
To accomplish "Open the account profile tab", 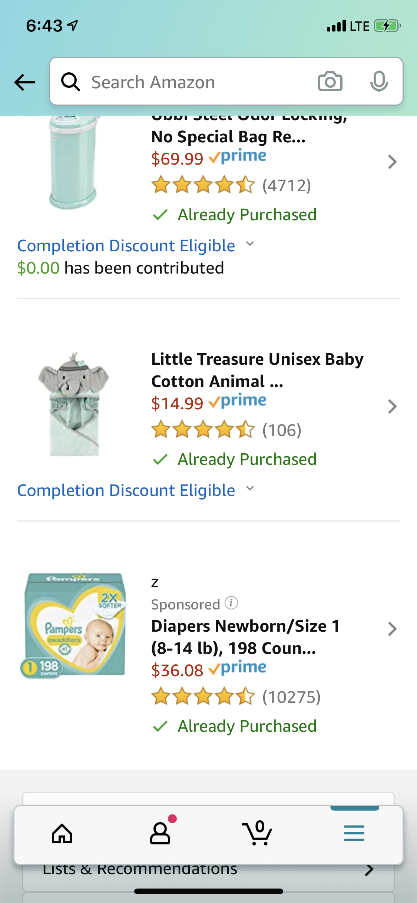I will [x=160, y=834].
